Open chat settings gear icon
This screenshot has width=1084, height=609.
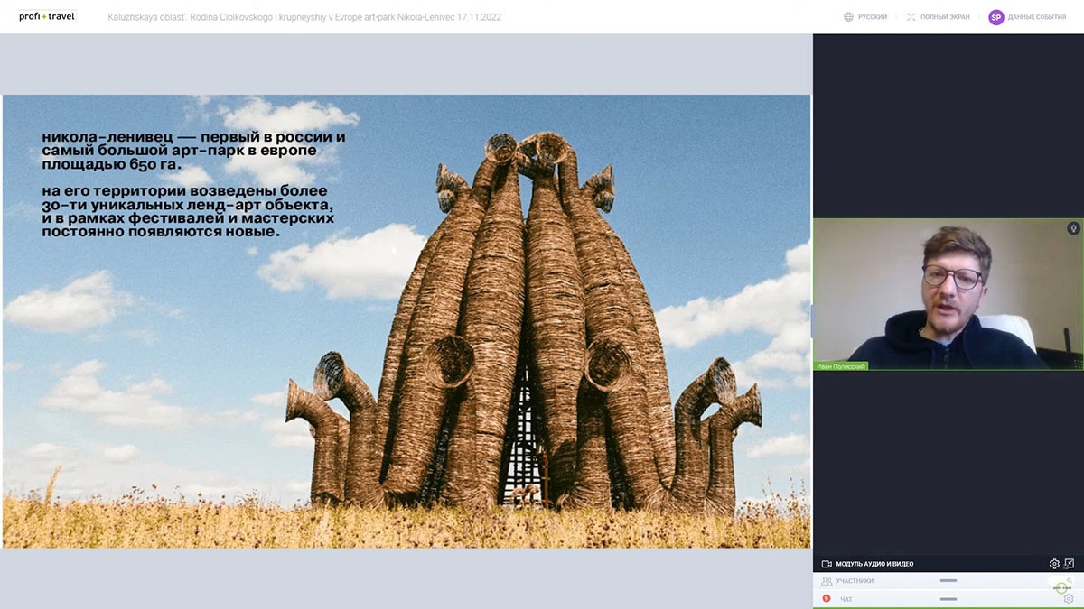click(x=1069, y=599)
